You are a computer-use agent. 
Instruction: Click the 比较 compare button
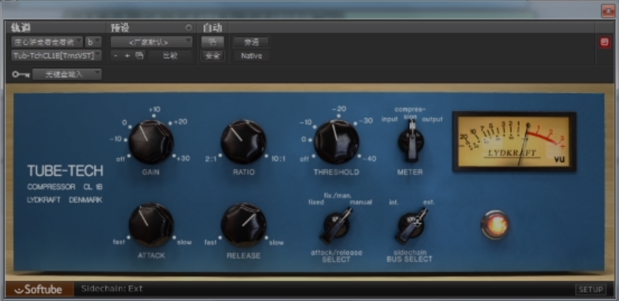click(x=170, y=56)
